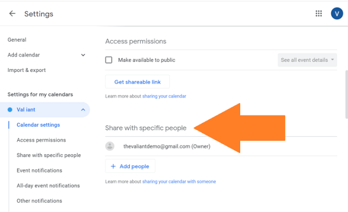Check Make available to public
Image resolution: width=348 pixels, height=212 pixels.
click(108, 60)
